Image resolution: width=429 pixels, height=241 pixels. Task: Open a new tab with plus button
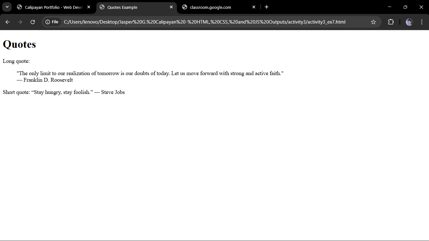tap(267, 7)
